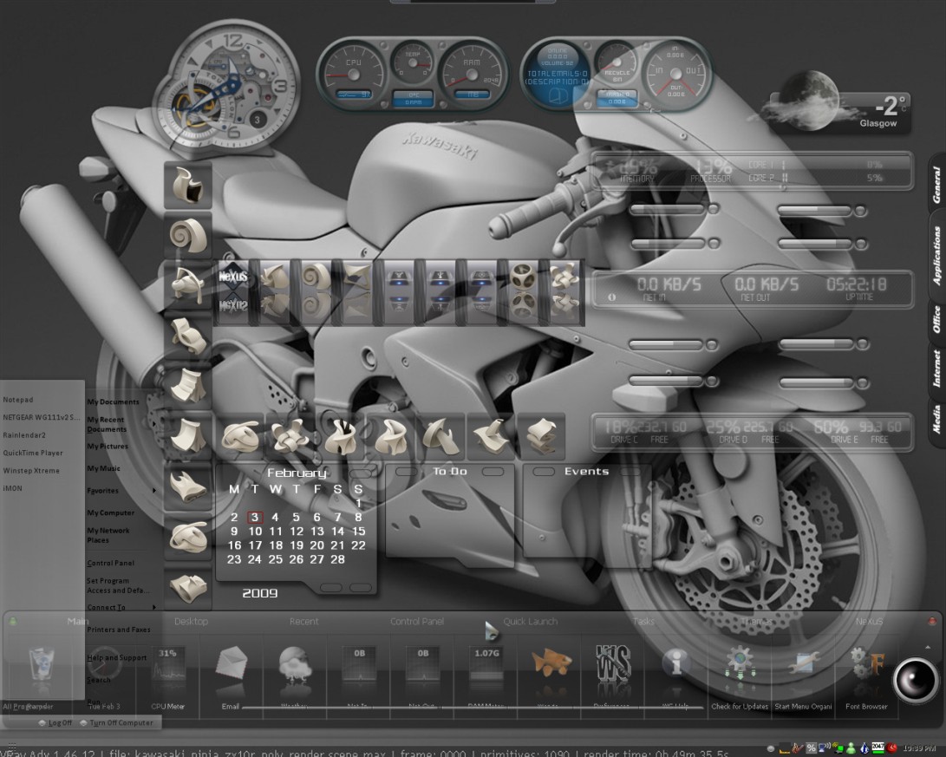Screen dimensions: 946x757
Task: Expand the Favorites submenu arrow
Action: [154, 491]
